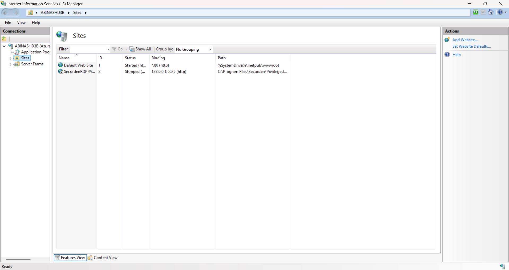This screenshot has width=509, height=270.
Task: Open the File menu
Action: click(x=8, y=23)
